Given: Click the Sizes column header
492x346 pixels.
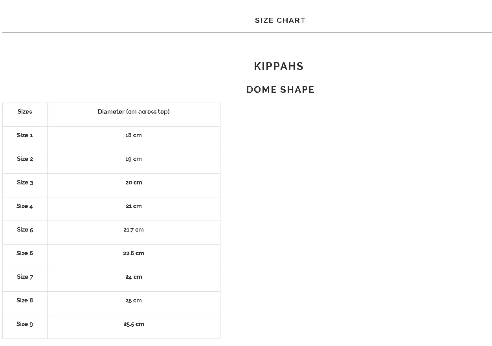Looking at the screenshot, I should click(25, 112).
